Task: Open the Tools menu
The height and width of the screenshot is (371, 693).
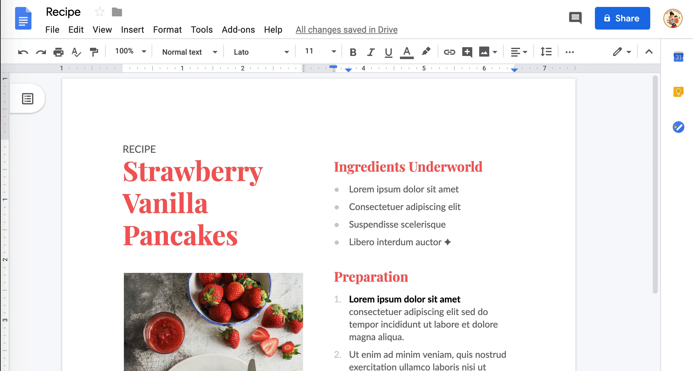Action: coord(202,30)
